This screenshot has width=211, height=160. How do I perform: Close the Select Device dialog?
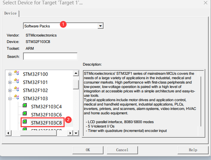[x=206, y=3]
